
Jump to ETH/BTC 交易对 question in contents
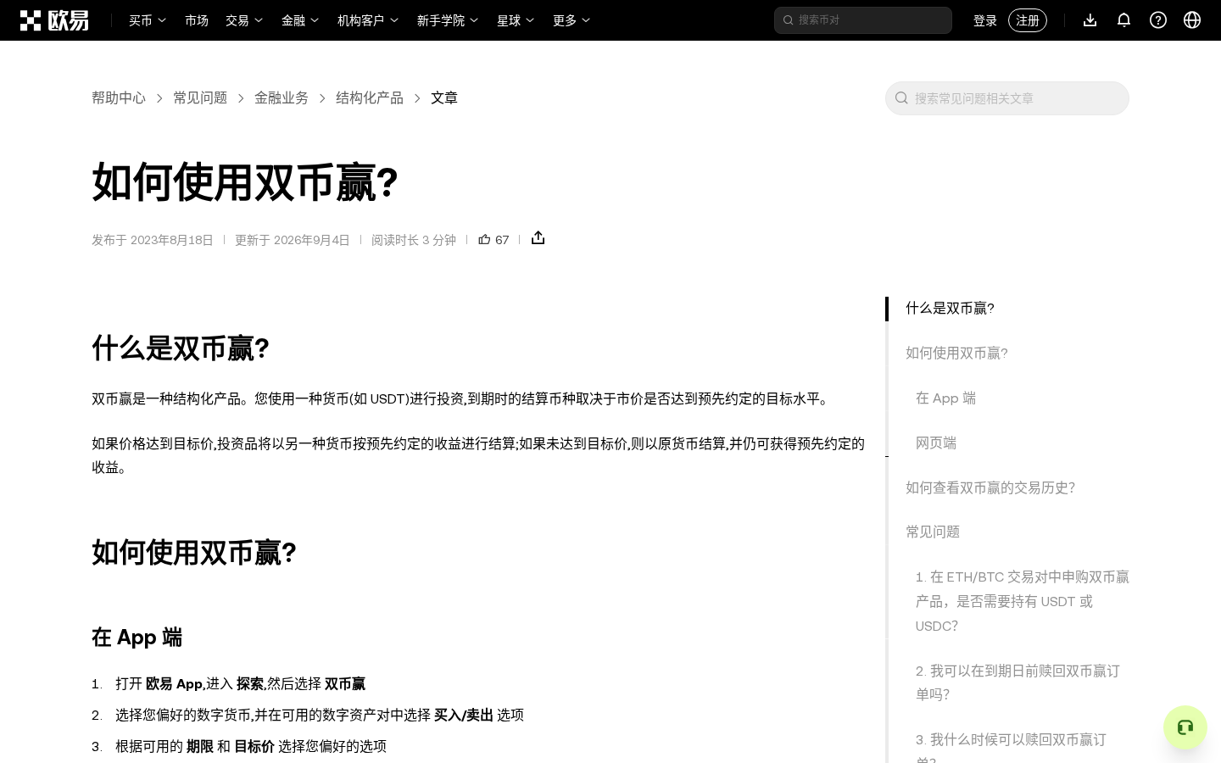(1023, 602)
